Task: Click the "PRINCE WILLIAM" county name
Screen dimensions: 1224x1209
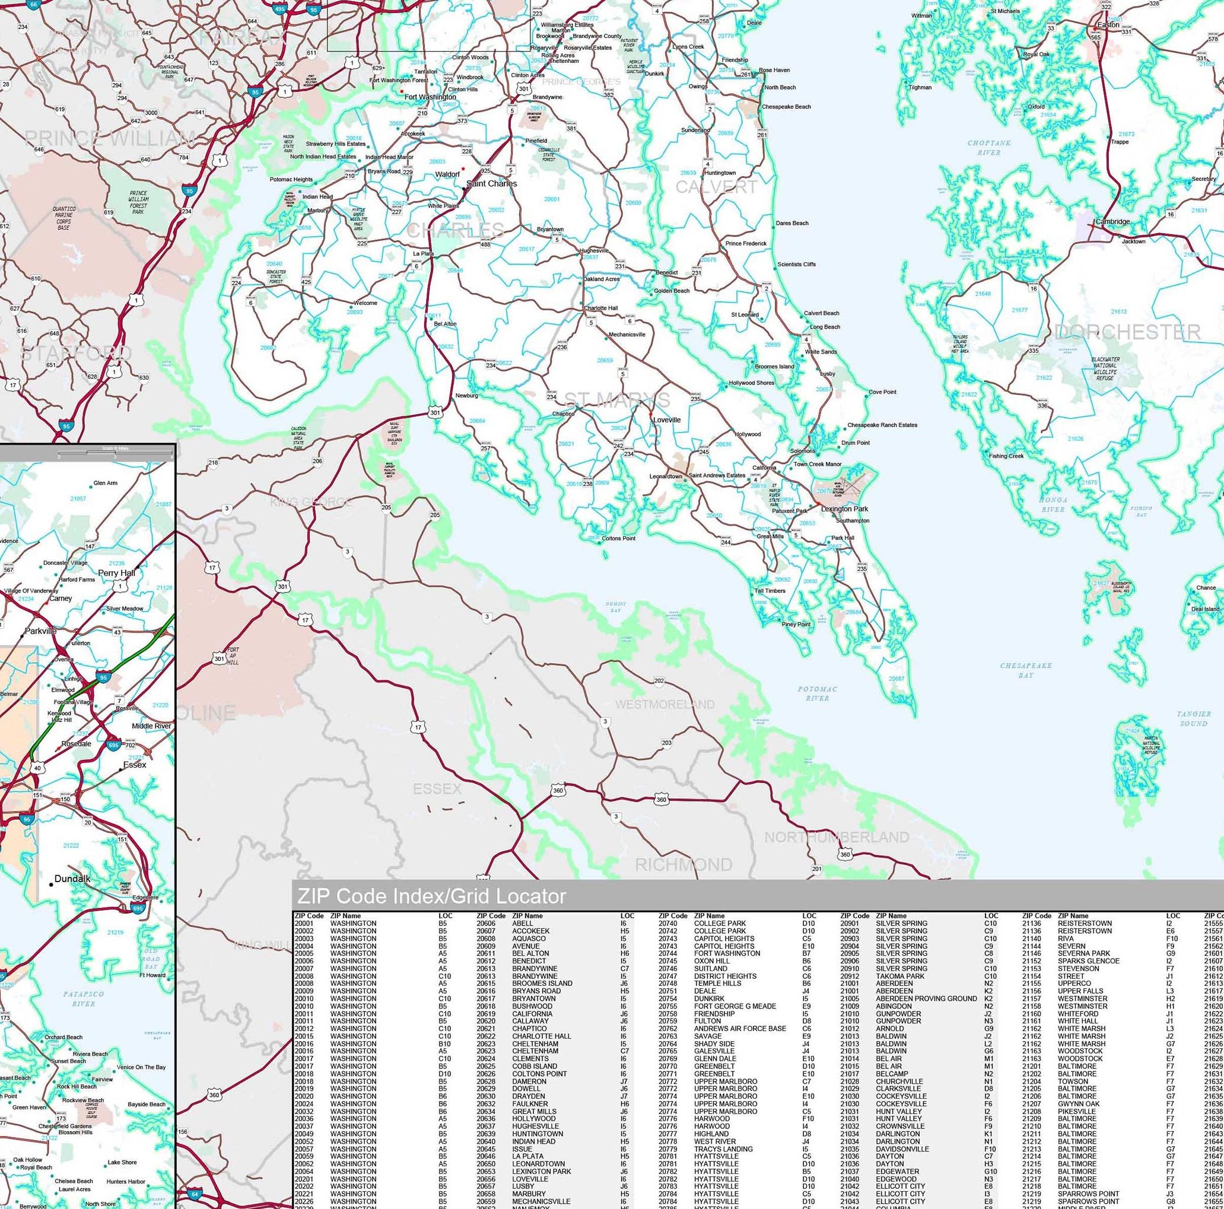Action: pos(110,138)
